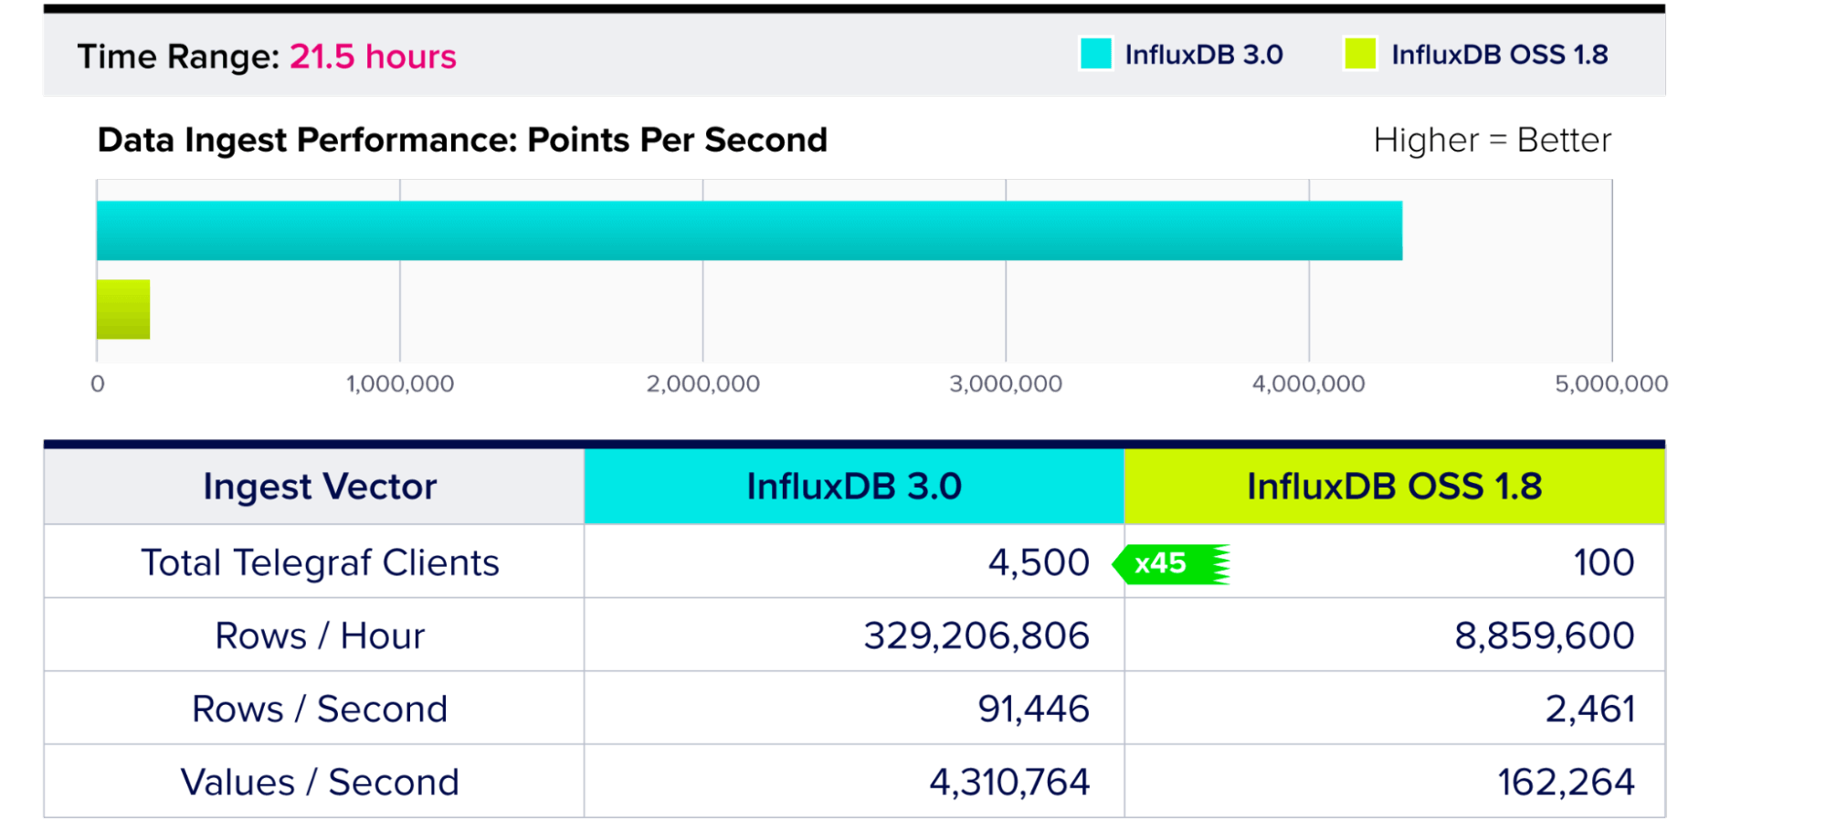Click the chart title "Data Ingest Performance: Points Per Second"
This screenshot has width=1826, height=829.
[462, 140]
